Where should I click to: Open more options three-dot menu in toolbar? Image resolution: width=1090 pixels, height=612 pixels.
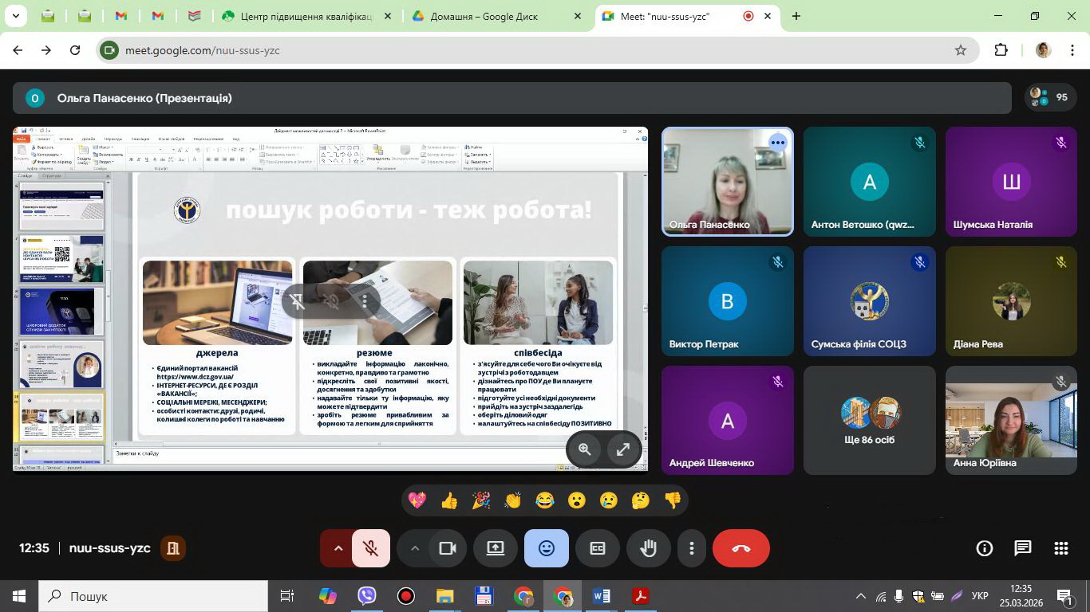tap(692, 548)
